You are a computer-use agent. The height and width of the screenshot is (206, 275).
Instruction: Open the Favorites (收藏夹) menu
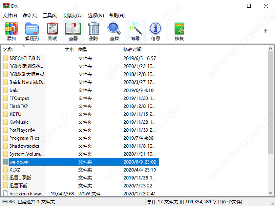tap(73, 16)
